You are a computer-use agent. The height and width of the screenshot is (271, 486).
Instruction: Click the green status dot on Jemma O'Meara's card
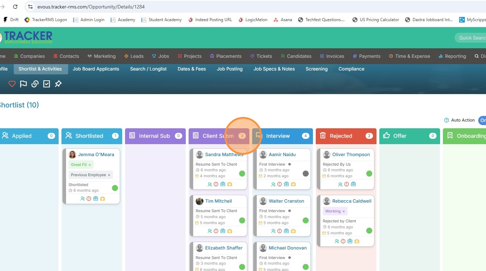[115, 188]
